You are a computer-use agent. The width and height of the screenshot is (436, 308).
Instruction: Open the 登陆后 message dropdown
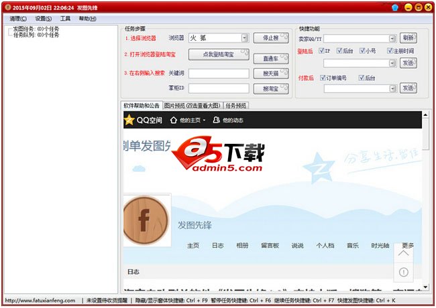coord(392,64)
